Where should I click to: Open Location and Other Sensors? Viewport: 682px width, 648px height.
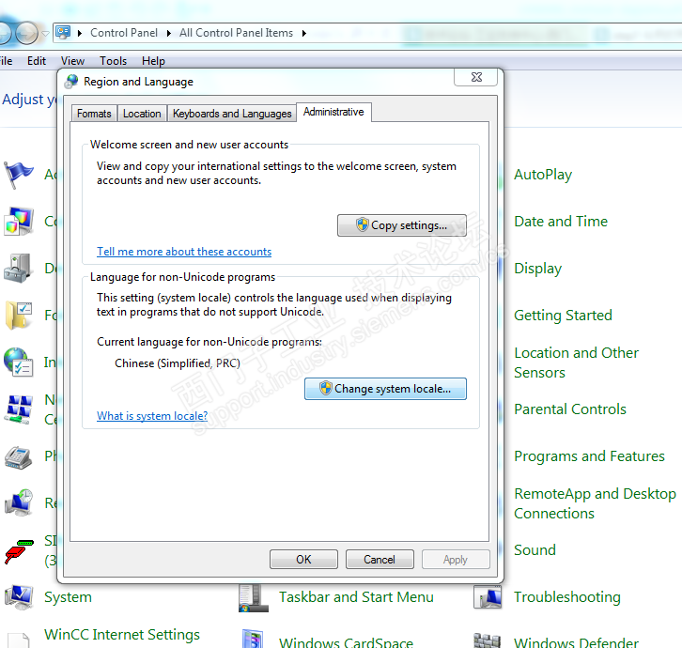pos(576,363)
